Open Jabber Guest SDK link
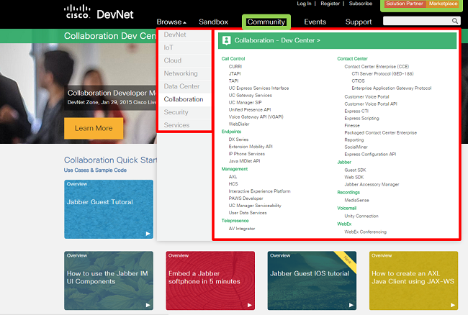The width and height of the screenshot is (468, 315). (355, 170)
